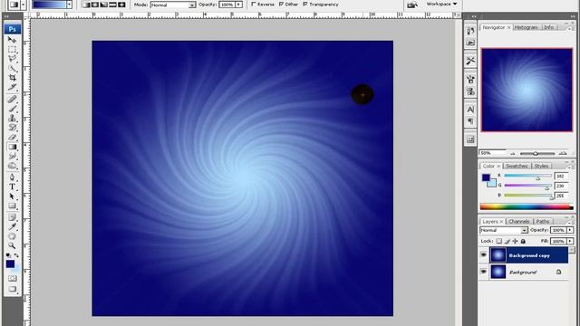
Task: Select the Crop tool
Action: pos(12,78)
